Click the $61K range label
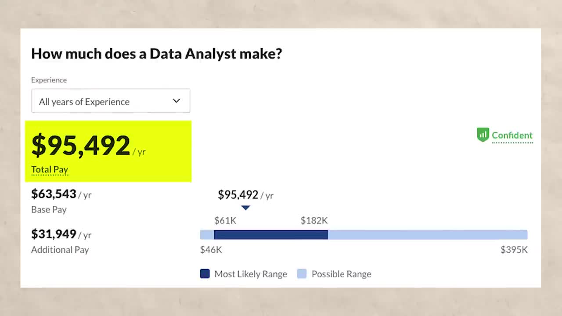 [225, 220]
